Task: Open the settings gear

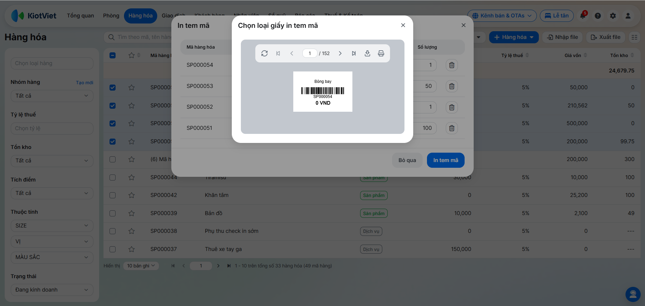Action: click(x=613, y=16)
